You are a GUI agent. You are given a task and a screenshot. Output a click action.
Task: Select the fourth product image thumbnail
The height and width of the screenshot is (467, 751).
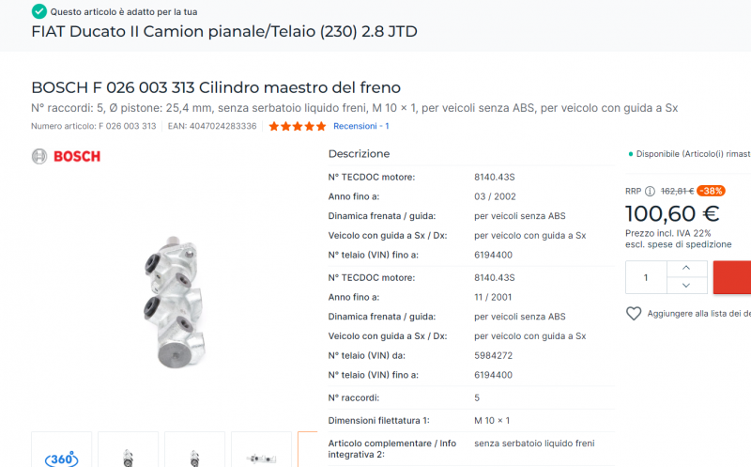pos(261,455)
